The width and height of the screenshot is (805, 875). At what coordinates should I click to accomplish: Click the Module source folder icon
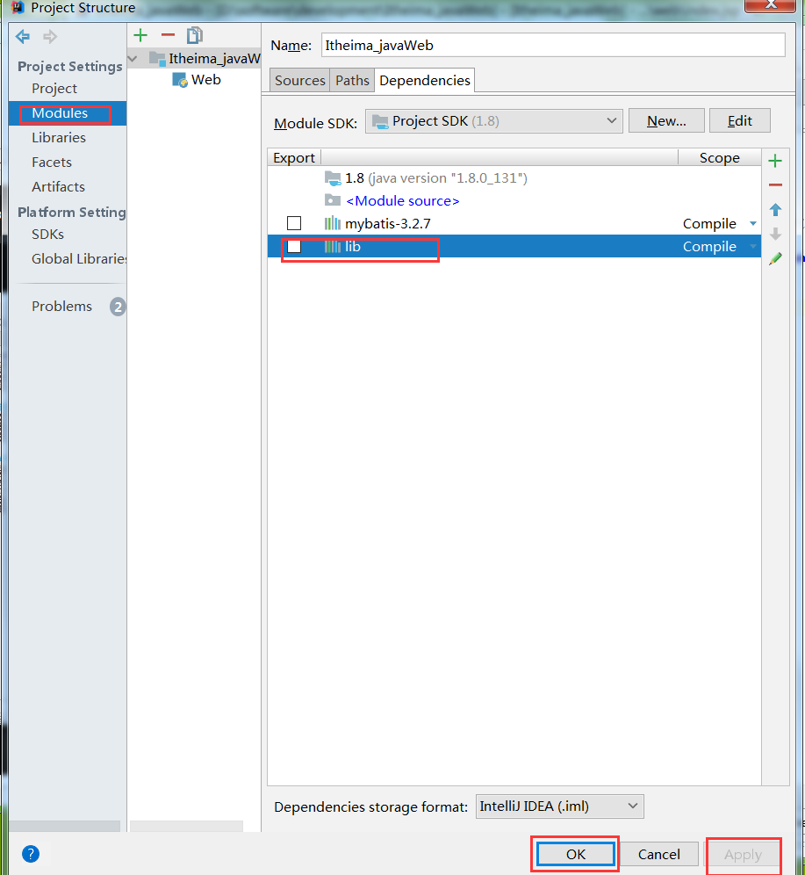pyautogui.click(x=332, y=200)
